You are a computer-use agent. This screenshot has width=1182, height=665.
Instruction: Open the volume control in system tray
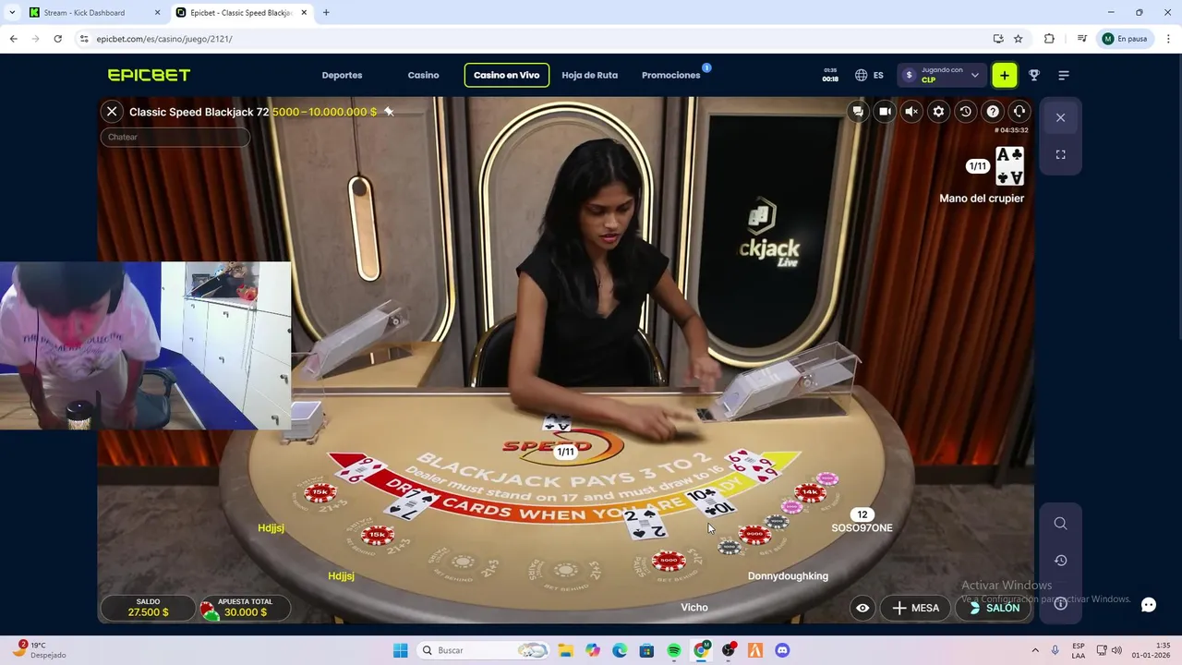pos(1116,650)
